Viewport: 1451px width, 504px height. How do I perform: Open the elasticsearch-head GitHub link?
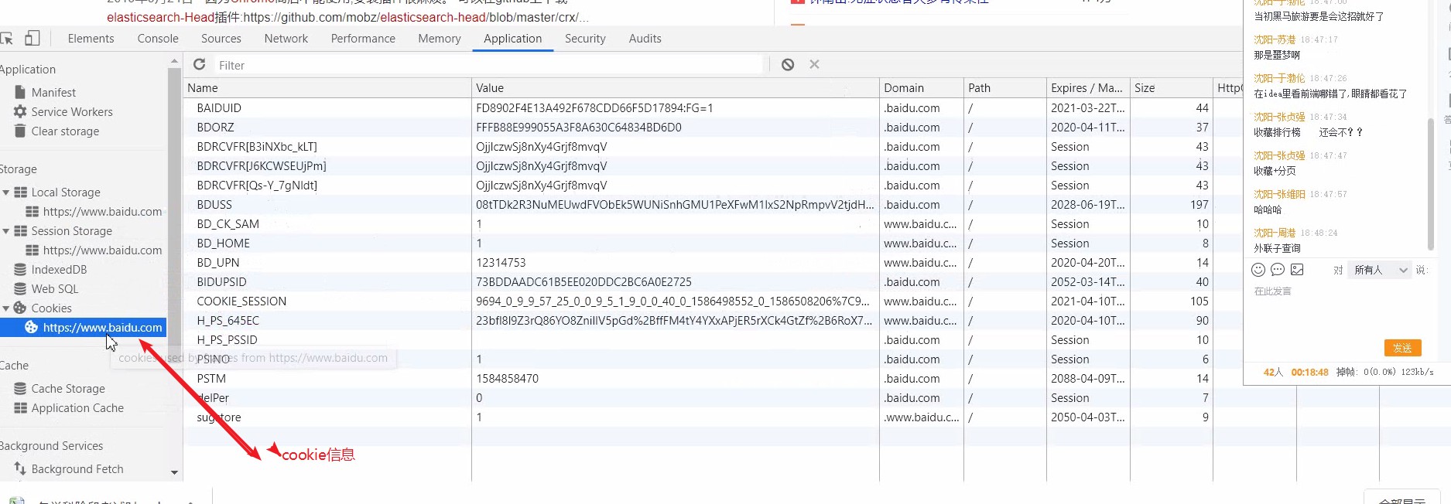click(416, 17)
